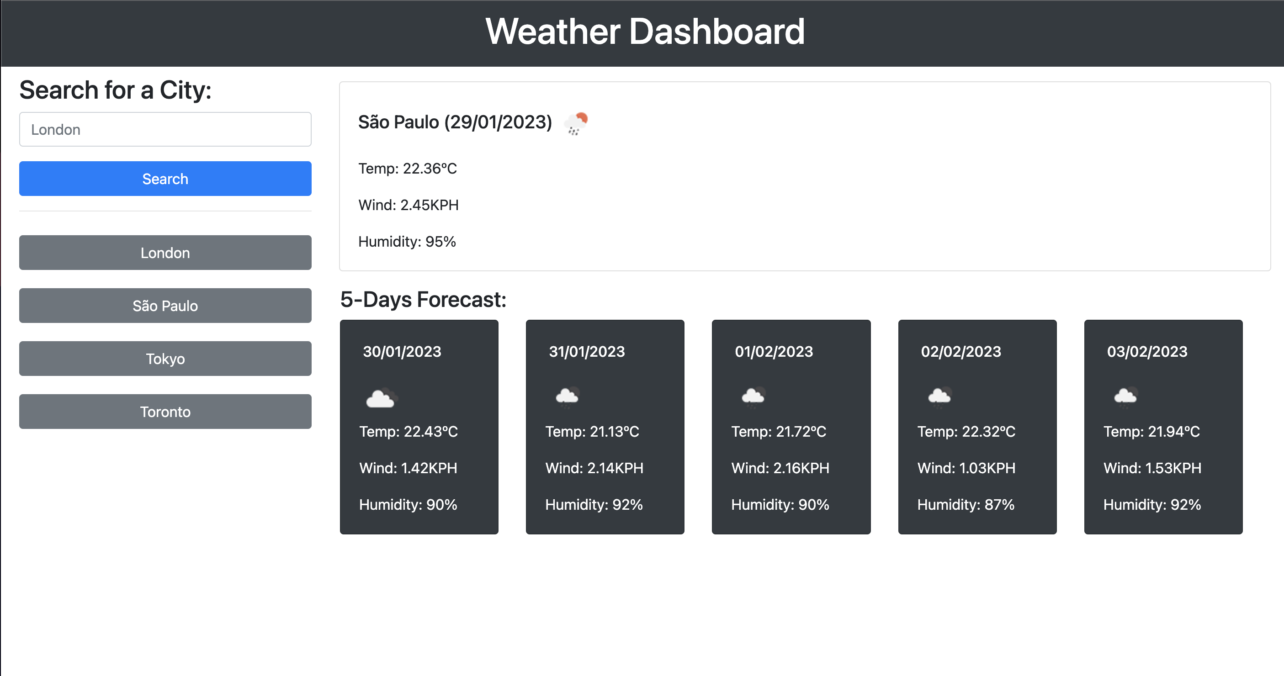Click the weather icon on the 02/02/2023 card
Screen dimensions: 1284x676
(939, 397)
